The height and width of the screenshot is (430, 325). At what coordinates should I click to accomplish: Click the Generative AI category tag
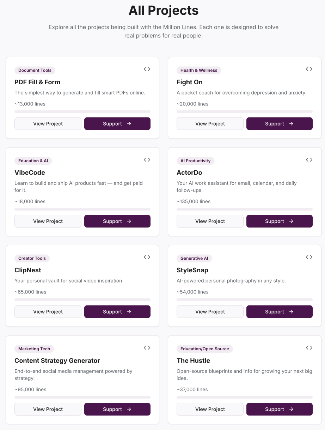click(x=194, y=258)
